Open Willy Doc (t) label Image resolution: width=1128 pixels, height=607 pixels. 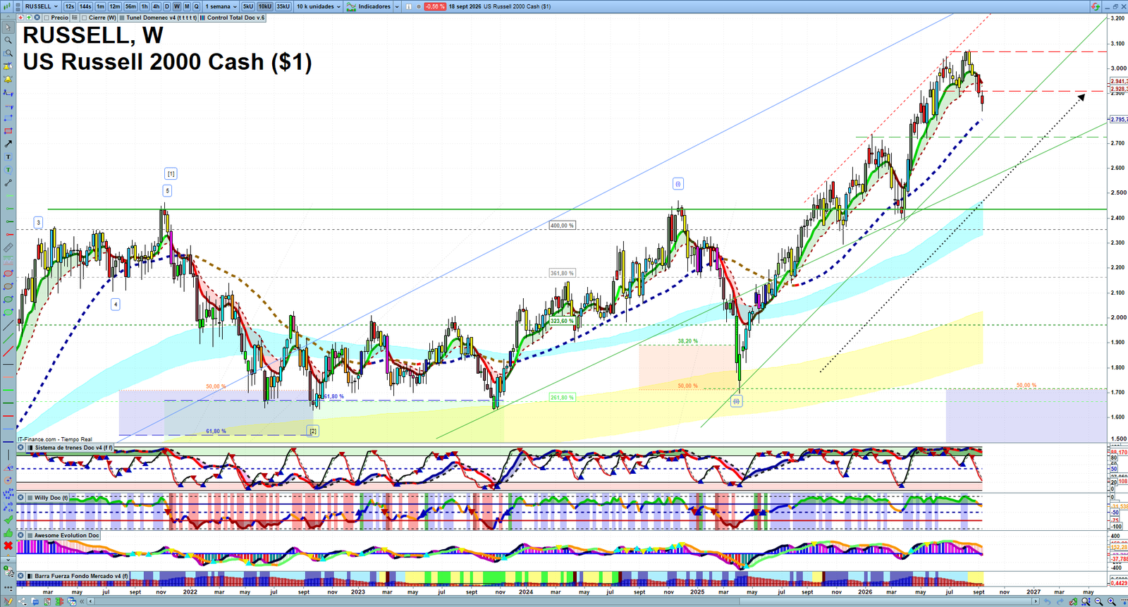(51, 498)
